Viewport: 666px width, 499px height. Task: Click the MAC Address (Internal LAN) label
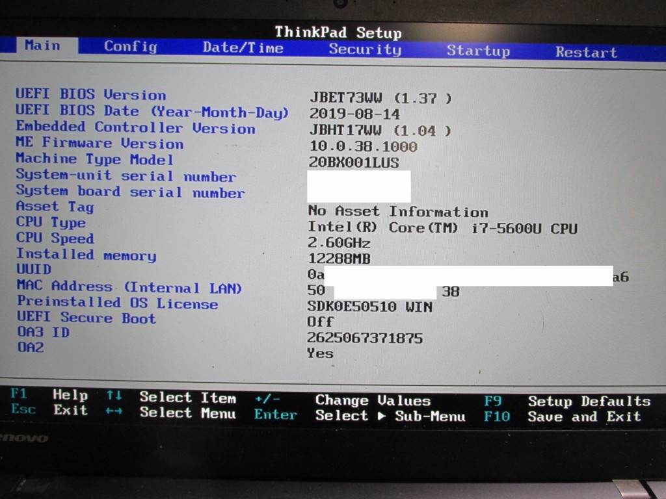(x=129, y=287)
